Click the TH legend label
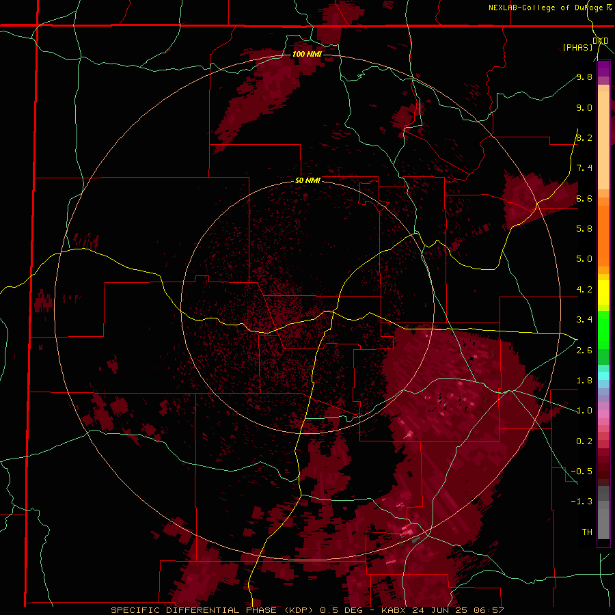 coord(587,532)
